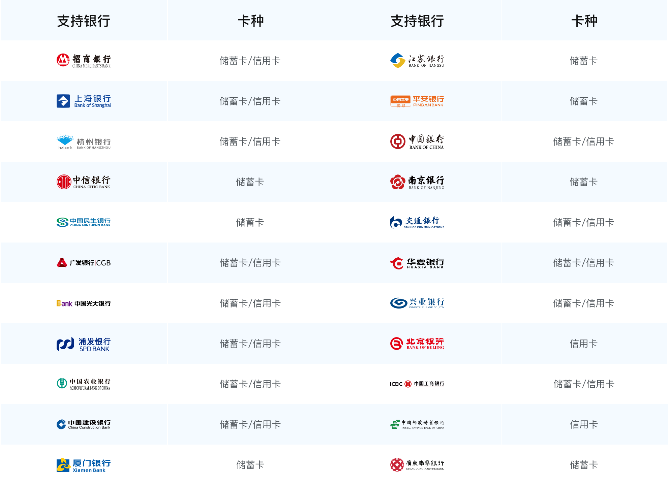Viewport: 668px width, 485px height.
Task: Click the China Construction Bank logo
Action: pyautogui.click(x=84, y=424)
